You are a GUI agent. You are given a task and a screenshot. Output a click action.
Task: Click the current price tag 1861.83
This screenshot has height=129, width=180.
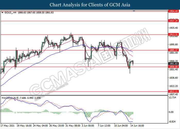pyautogui.click(x=174, y=64)
